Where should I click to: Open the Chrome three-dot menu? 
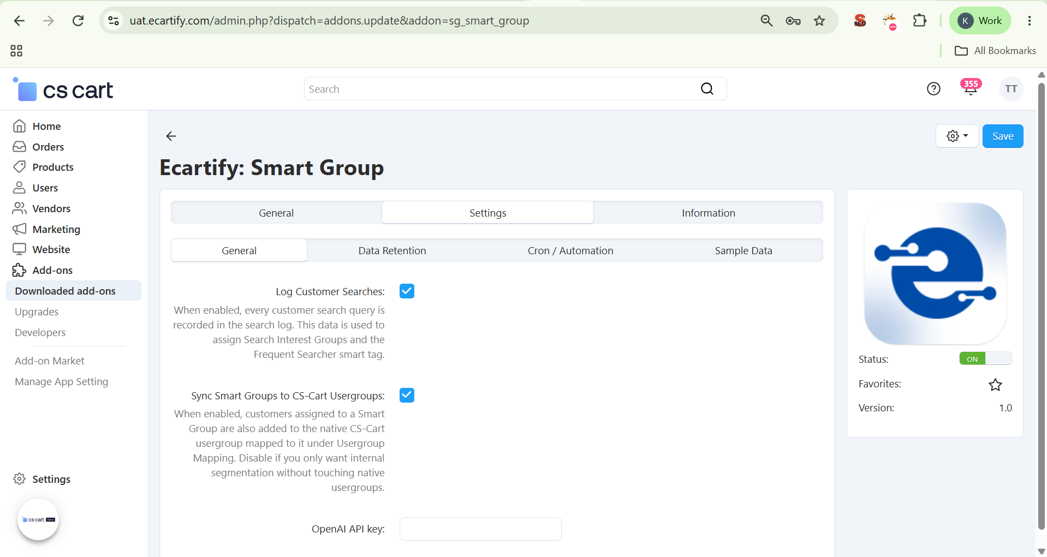click(1029, 21)
